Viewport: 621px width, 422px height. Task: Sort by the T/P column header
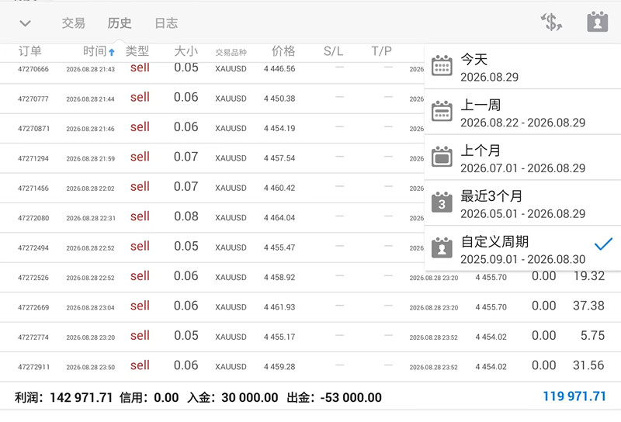(381, 51)
